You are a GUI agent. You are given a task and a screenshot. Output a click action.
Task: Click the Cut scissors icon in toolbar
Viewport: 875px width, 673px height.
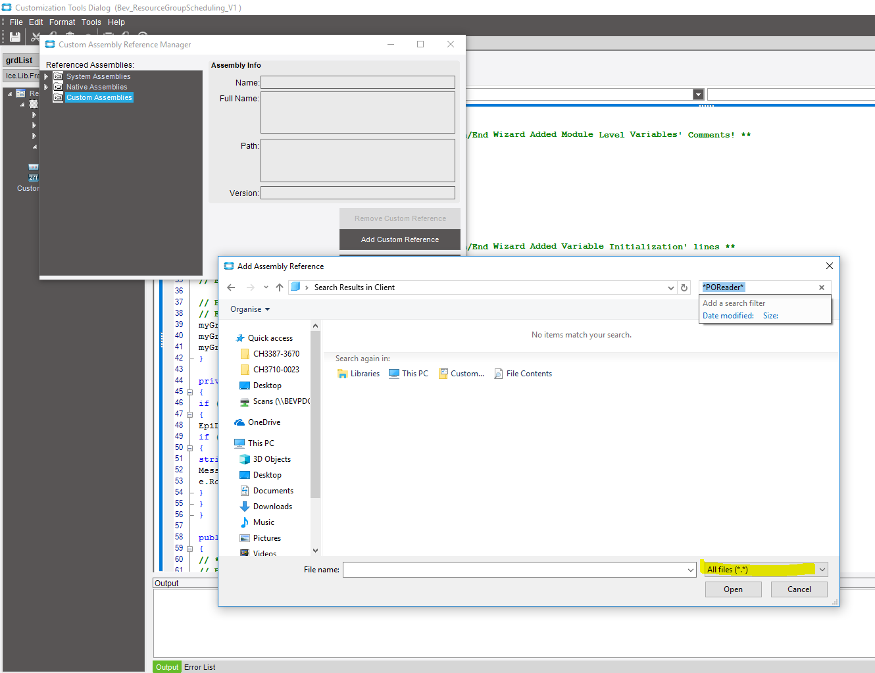point(35,37)
